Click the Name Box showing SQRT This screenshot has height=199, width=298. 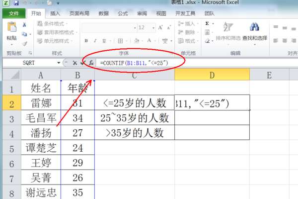pos(29,63)
